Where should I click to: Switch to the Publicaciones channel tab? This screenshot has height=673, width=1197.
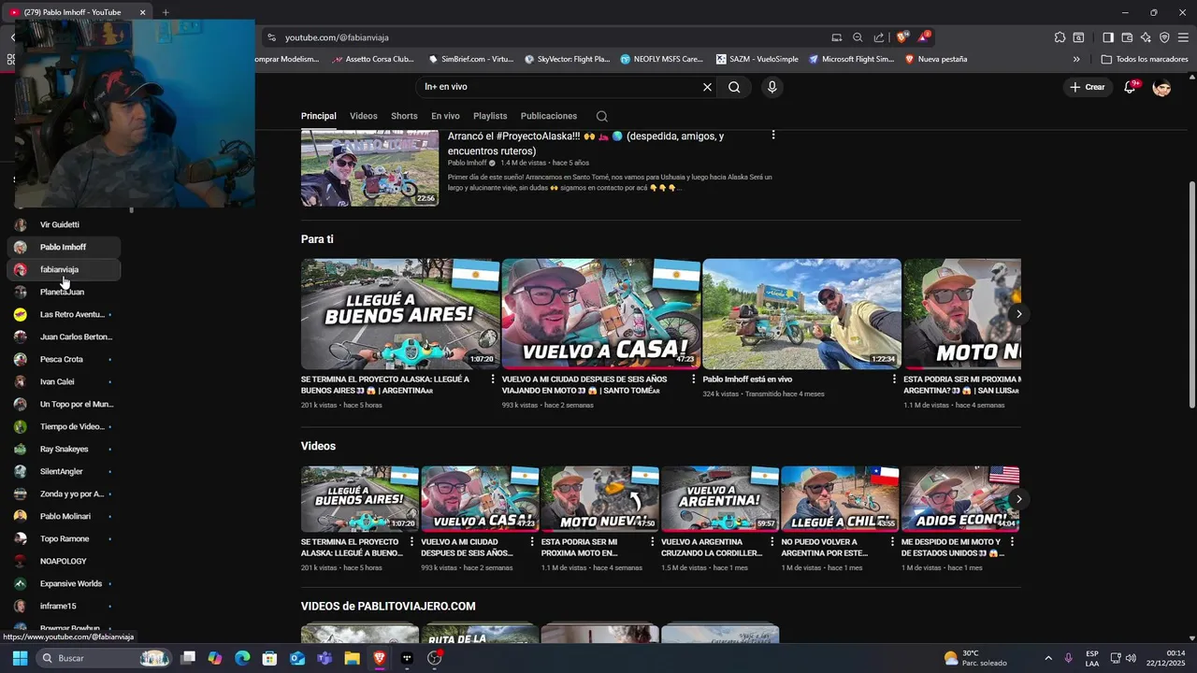tap(549, 116)
